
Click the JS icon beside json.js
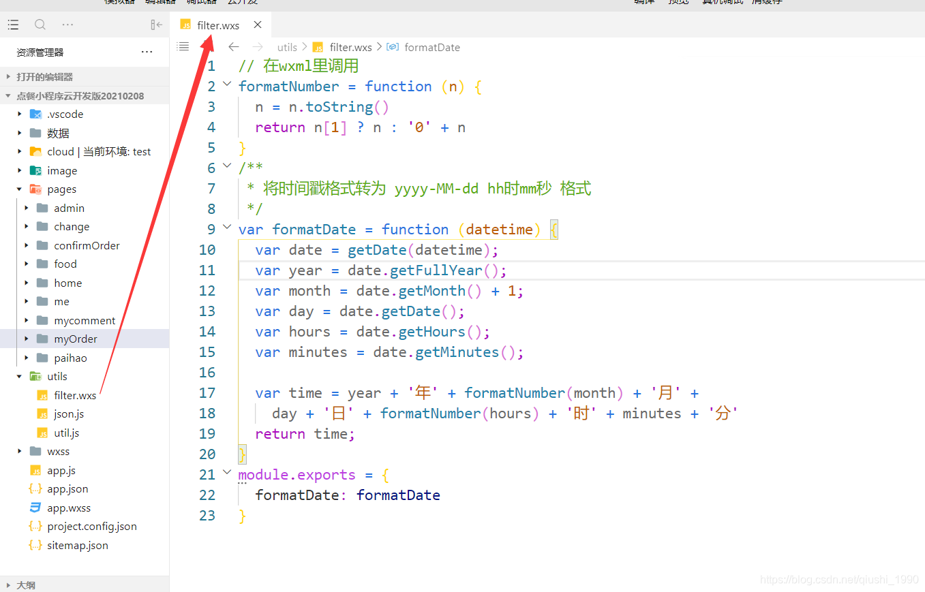point(42,414)
